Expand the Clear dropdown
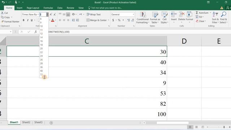This screenshot has width=231, height=130. [x=205, y=21]
